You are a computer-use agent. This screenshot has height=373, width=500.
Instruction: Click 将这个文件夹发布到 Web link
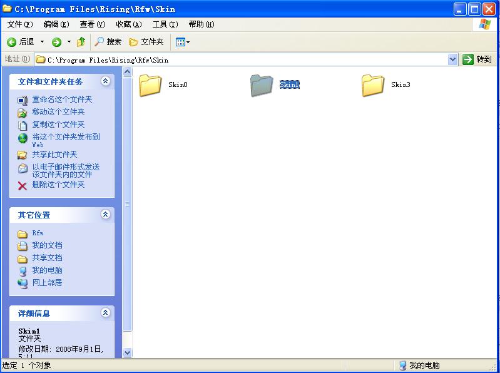coord(66,140)
